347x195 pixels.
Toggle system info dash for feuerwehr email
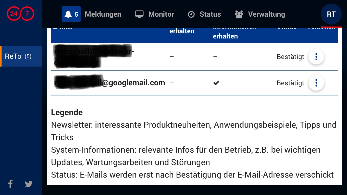coord(215,57)
